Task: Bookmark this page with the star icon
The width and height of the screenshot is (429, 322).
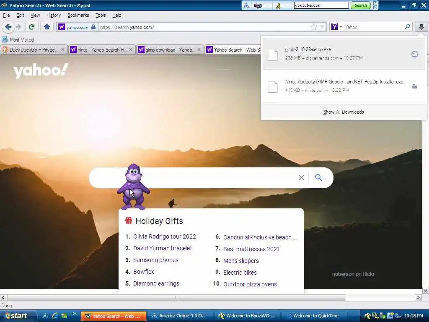Action: [x=313, y=27]
